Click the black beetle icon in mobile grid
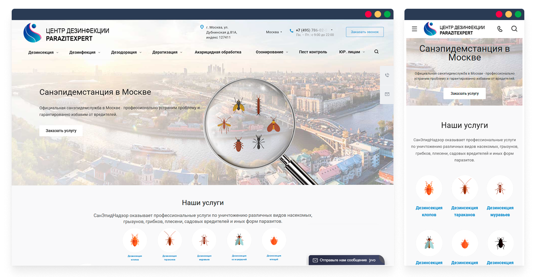 point(501,243)
